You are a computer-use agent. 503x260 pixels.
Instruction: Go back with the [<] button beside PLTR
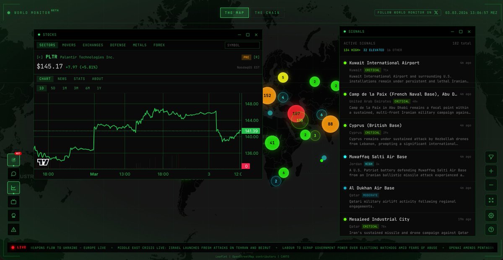(x=40, y=57)
